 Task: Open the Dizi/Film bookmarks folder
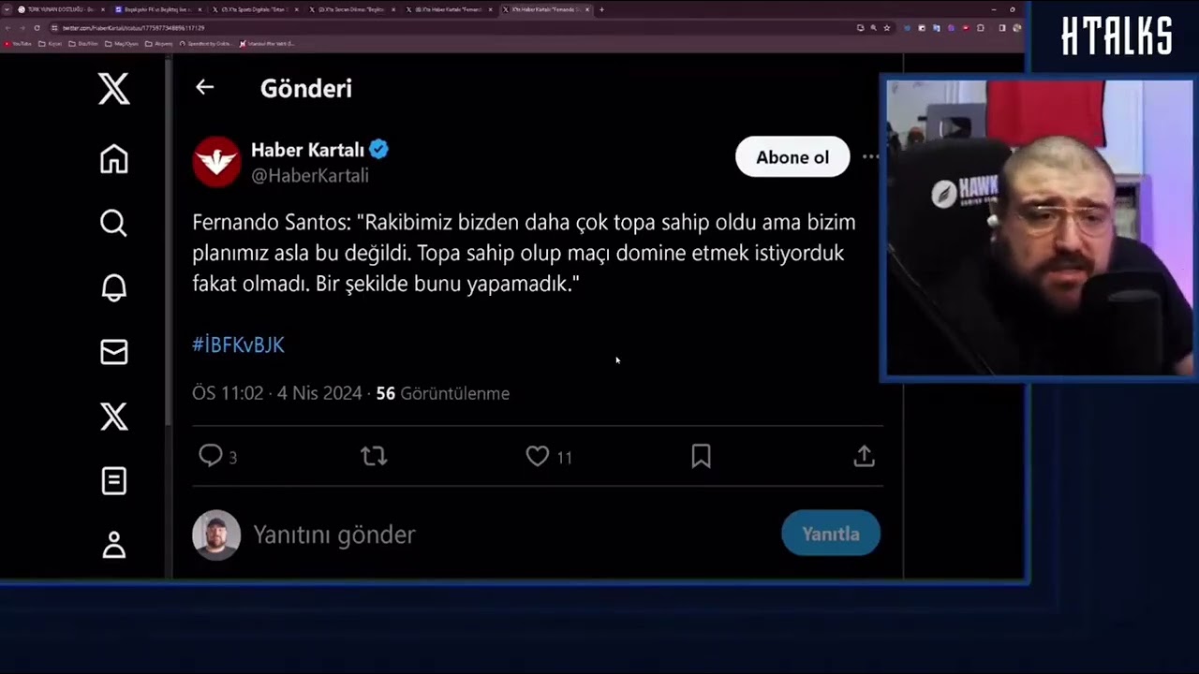[84, 44]
